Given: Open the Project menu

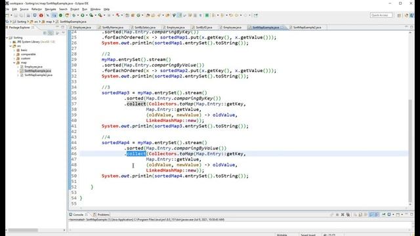Looking at the screenshot, I should 75,9.
